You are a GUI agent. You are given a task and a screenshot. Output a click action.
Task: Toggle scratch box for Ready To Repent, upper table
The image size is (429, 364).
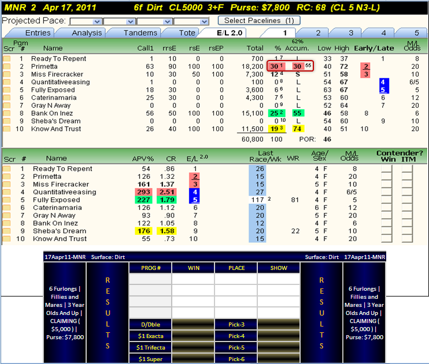click(7, 58)
